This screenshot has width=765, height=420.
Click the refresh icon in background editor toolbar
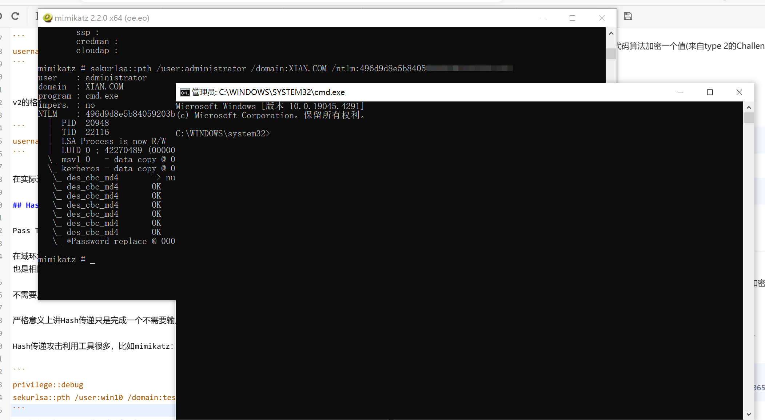(15, 16)
